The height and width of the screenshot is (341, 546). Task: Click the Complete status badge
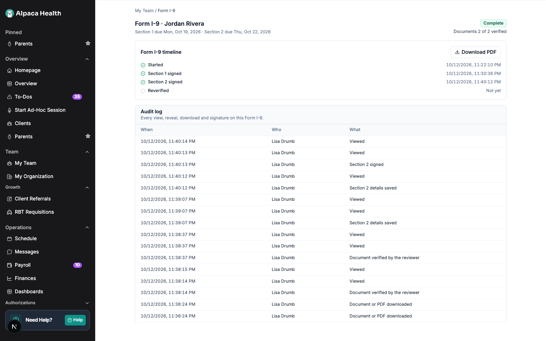[x=493, y=23]
